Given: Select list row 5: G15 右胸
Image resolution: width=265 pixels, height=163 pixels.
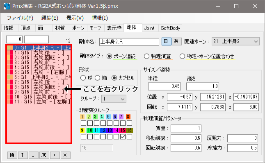Looking at the screenshot, I should [x=39, y=72].
